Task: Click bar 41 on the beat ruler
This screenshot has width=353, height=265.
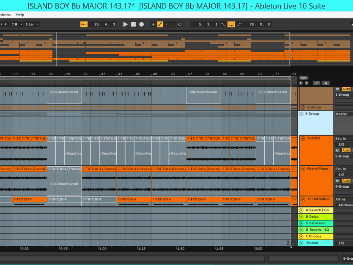Action: point(120,74)
